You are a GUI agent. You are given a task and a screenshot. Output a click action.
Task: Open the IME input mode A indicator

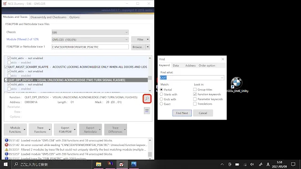point(268,164)
